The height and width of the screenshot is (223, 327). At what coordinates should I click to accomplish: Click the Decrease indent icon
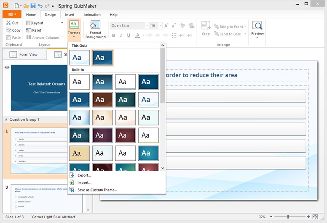(x=182, y=35)
